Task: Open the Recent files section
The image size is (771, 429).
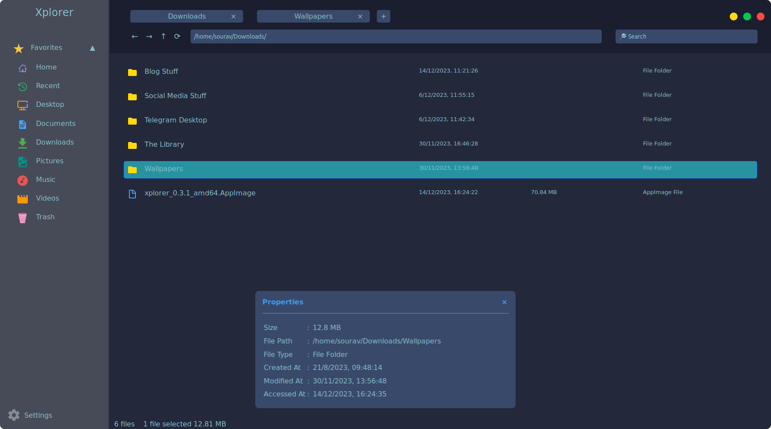Action: (x=48, y=86)
